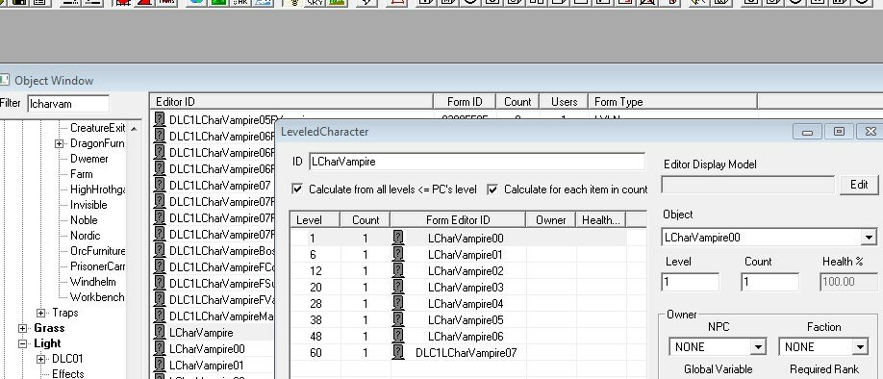The image size is (883, 379).
Task: Select the Nordic tree item
Action: (x=85, y=236)
